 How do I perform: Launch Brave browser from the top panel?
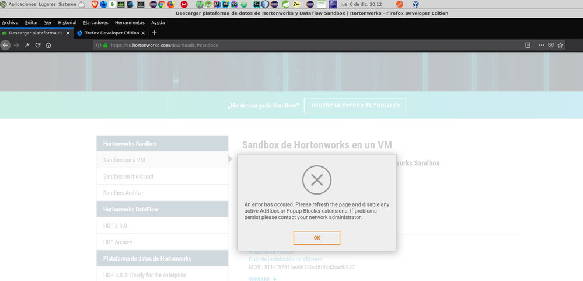point(95,4)
